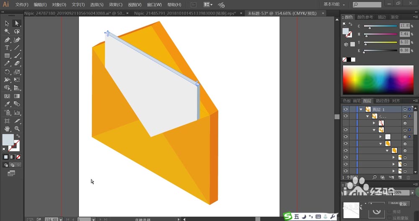Choose the Symbol Sprayer tool

pyautogui.click(x=7, y=113)
